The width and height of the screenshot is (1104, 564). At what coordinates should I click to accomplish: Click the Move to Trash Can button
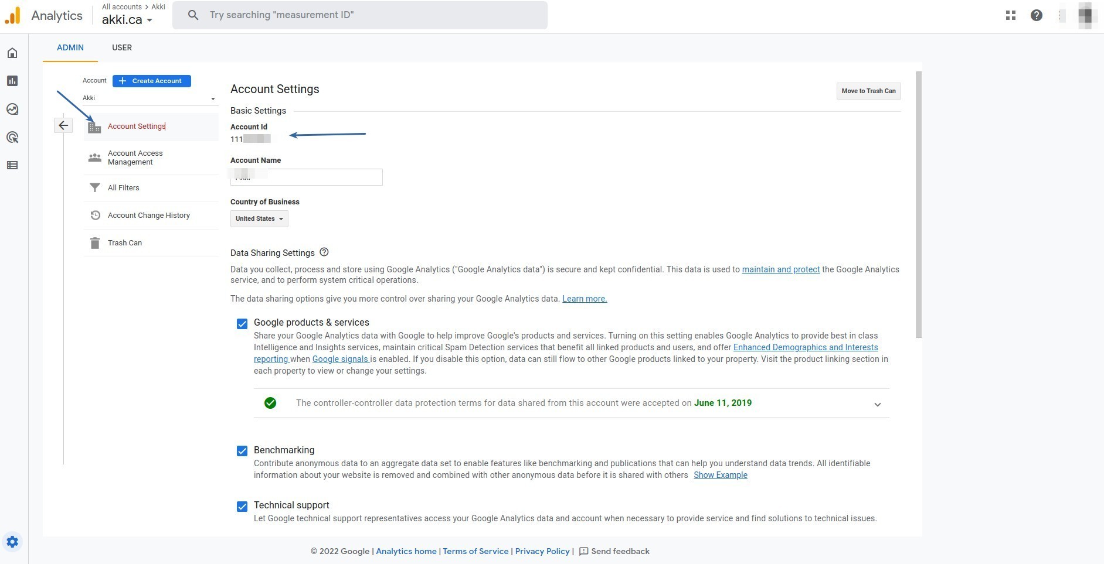pos(868,91)
